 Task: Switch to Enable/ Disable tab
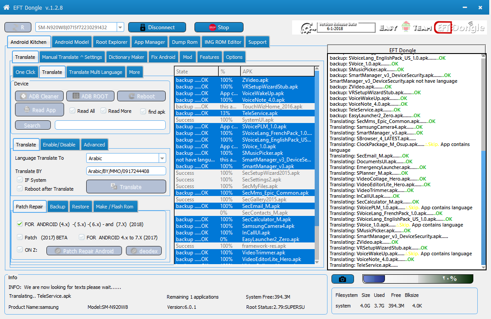click(x=59, y=145)
